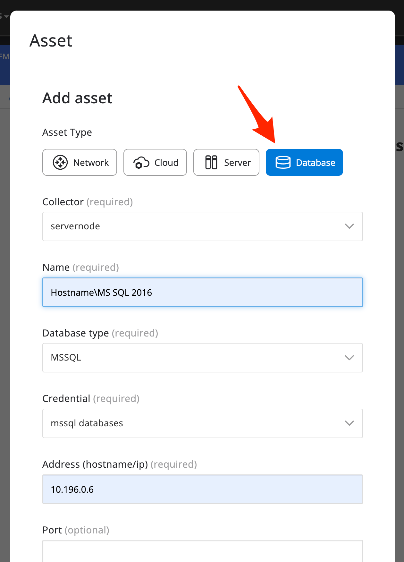This screenshot has width=404, height=562.
Task: Pick the Server asset type label
Action: 237,163
